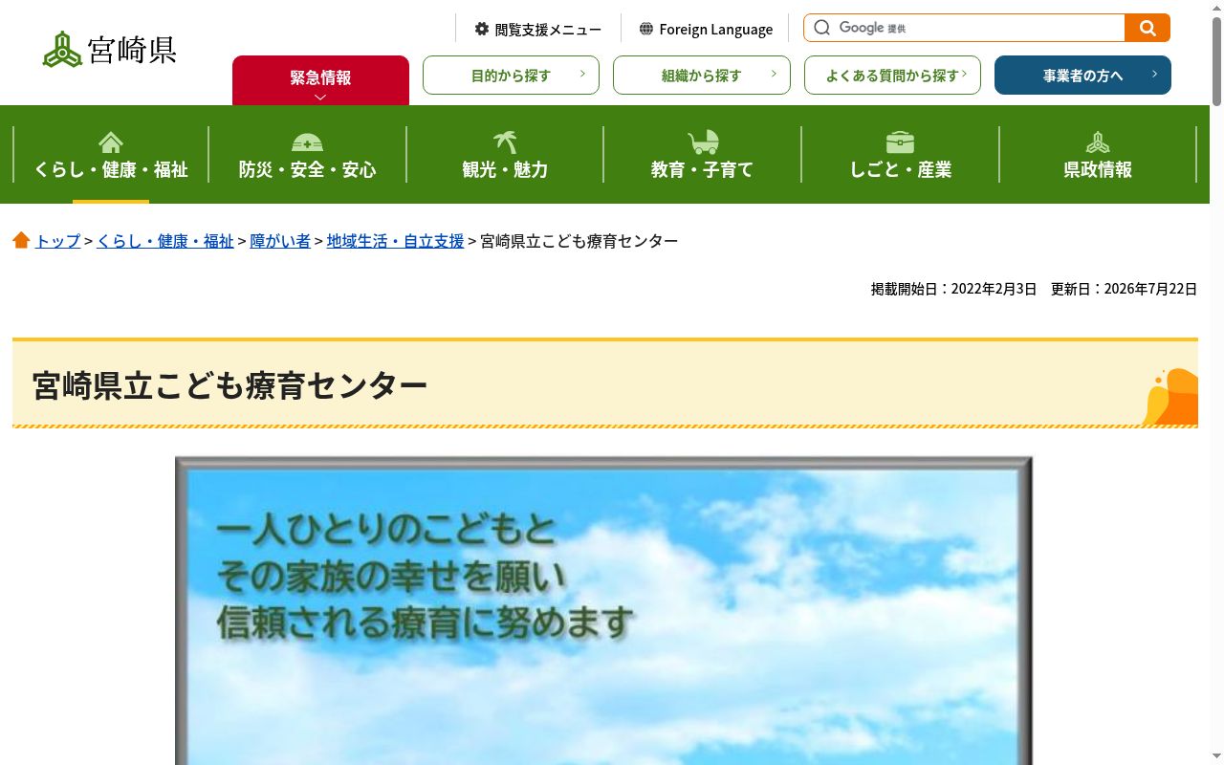This screenshot has width=1224, height=765.
Task: Click the down chevron under 緊急情報
Action: 320,97
